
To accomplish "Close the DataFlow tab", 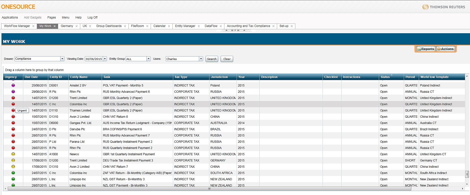I will [221, 26].
